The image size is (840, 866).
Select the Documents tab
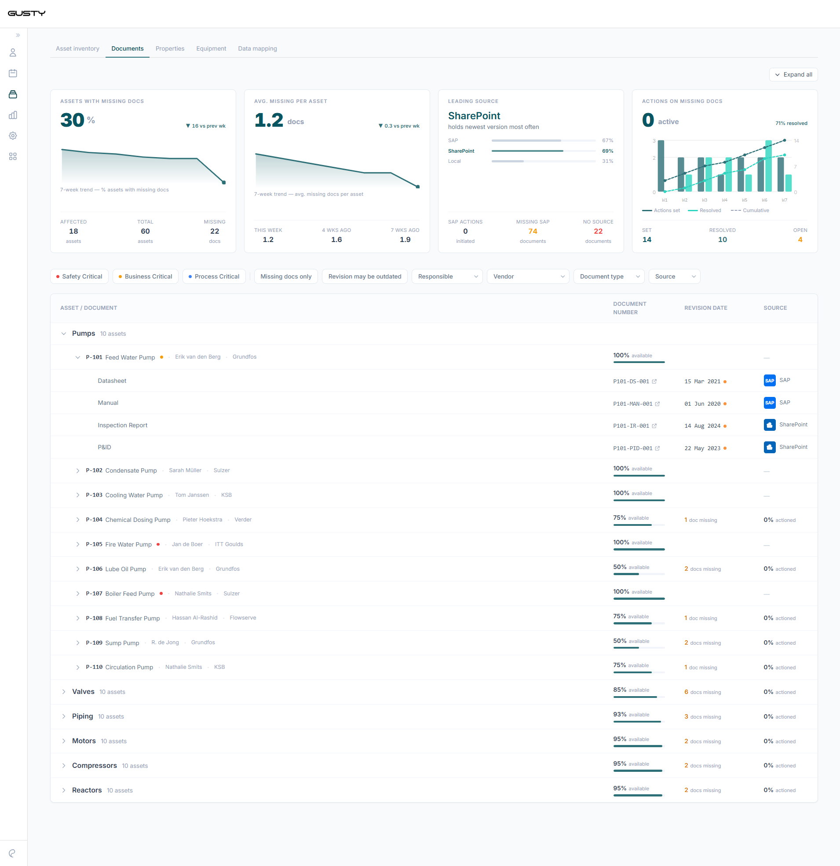click(x=127, y=48)
